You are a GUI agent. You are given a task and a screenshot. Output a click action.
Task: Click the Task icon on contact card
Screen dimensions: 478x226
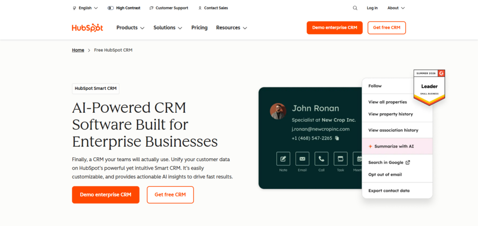(x=340, y=159)
